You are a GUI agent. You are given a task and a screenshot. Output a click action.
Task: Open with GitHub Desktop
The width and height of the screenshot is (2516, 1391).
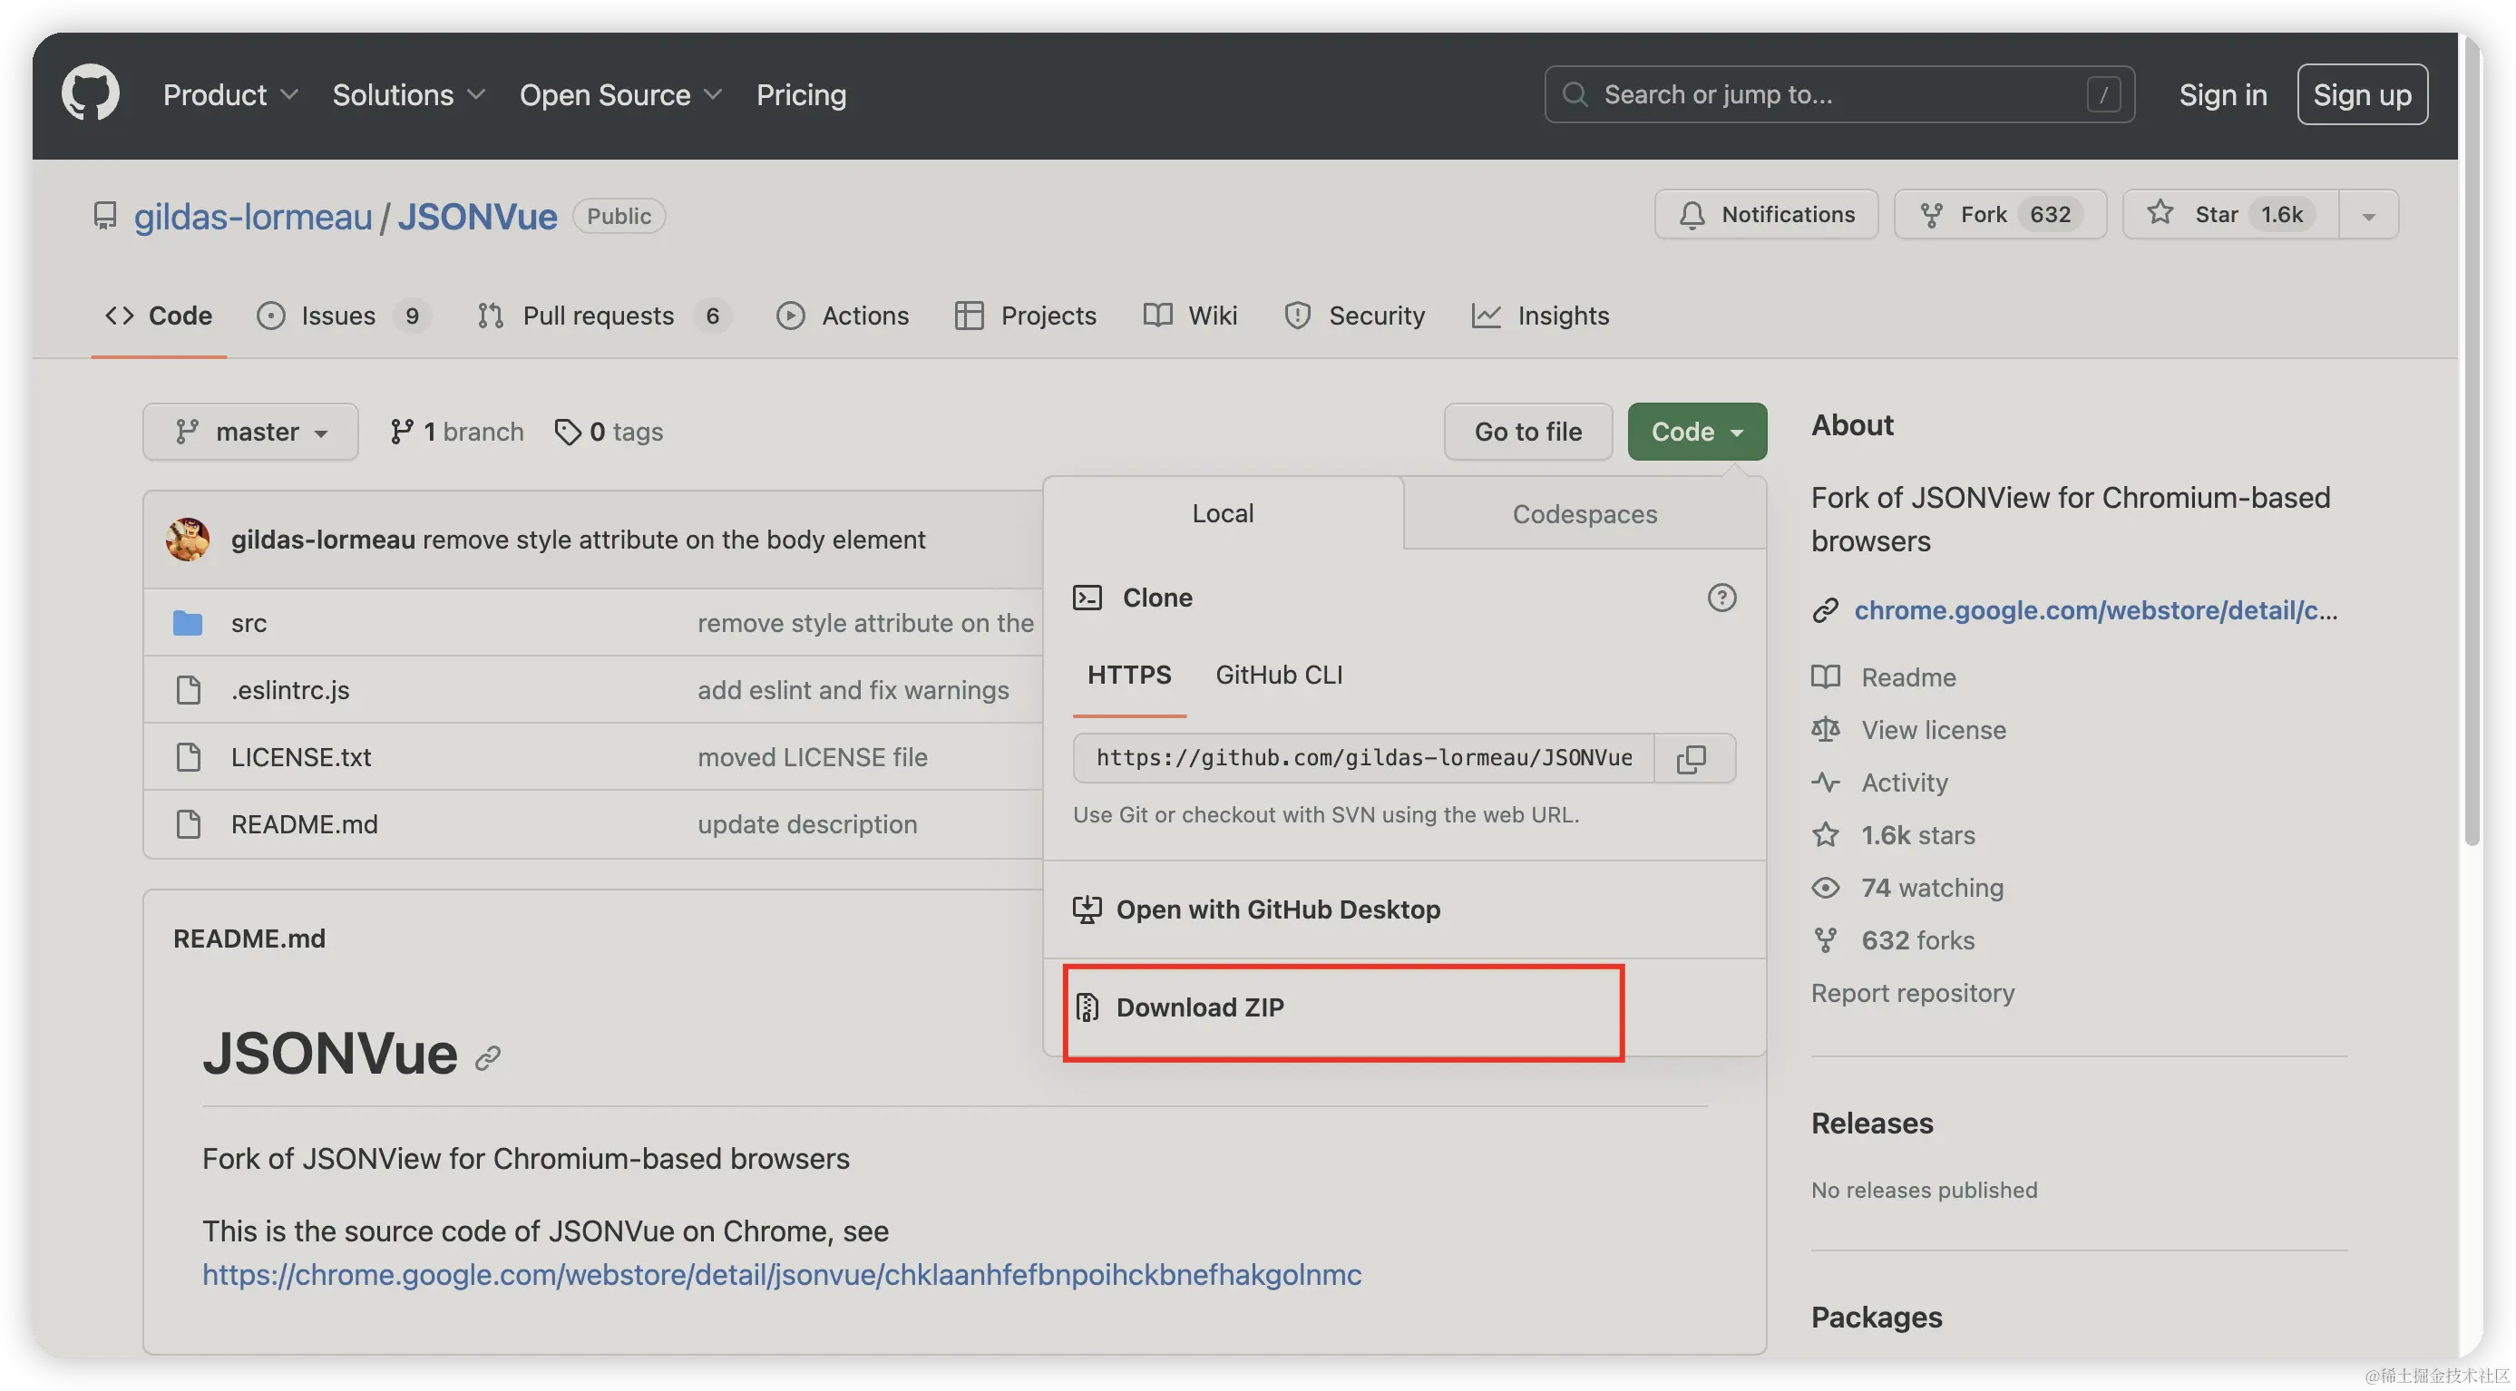[x=1278, y=909]
